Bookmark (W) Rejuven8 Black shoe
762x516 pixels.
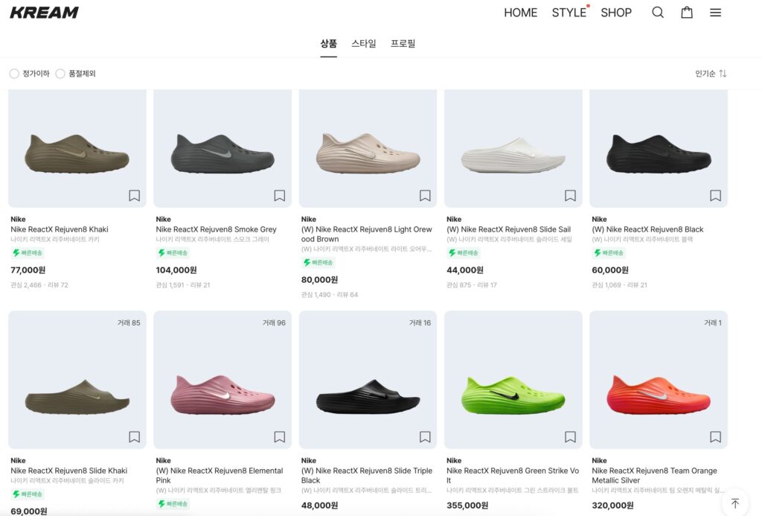pyautogui.click(x=715, y=196)
